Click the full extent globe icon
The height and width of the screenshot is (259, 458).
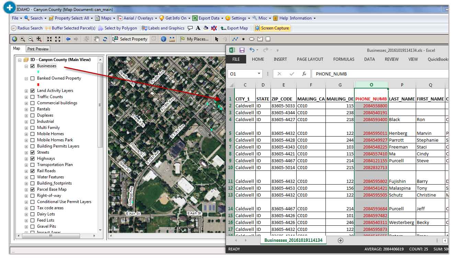click(14, 39)
